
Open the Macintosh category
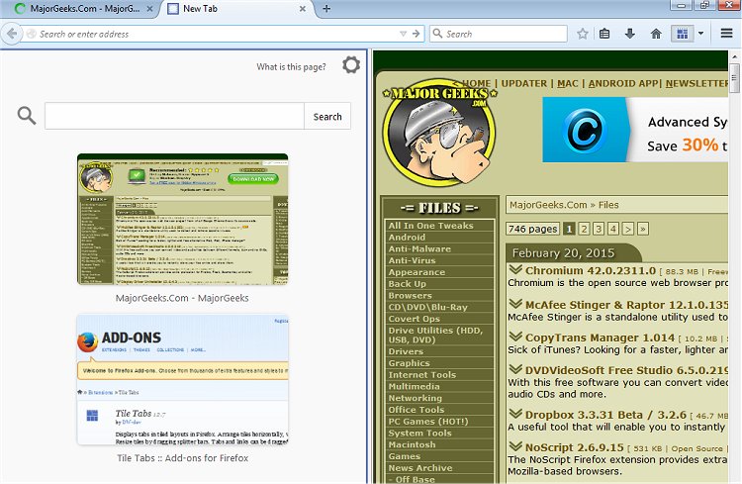(440, 444)
